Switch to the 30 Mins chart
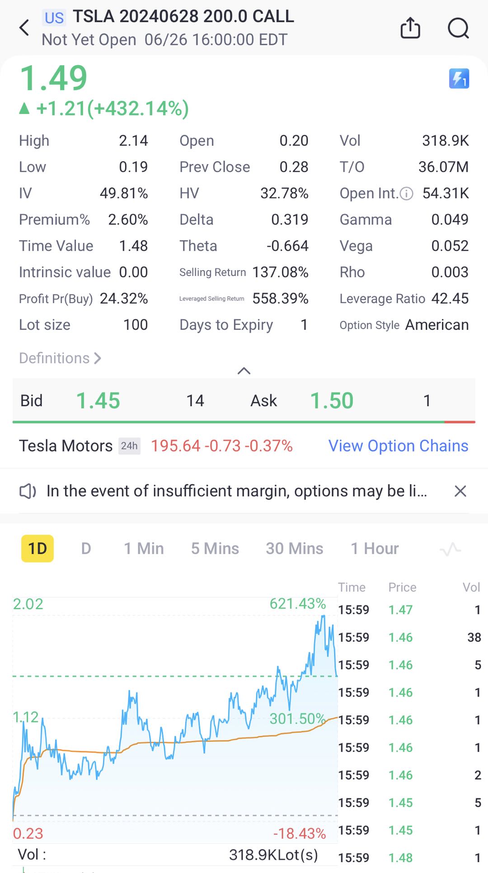 coord(294,549)
